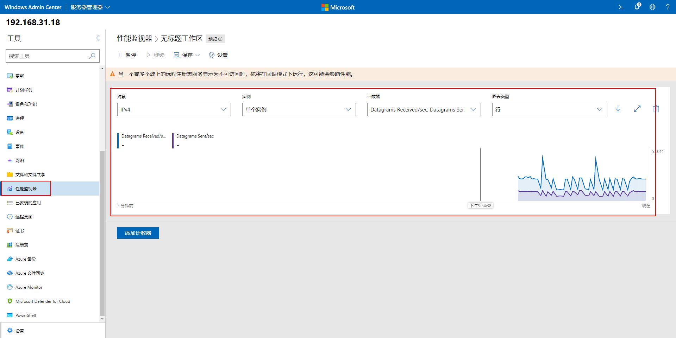Collapse the 工具 sidebar with chevron
676x338 pixels.
[x=98, y=38]
